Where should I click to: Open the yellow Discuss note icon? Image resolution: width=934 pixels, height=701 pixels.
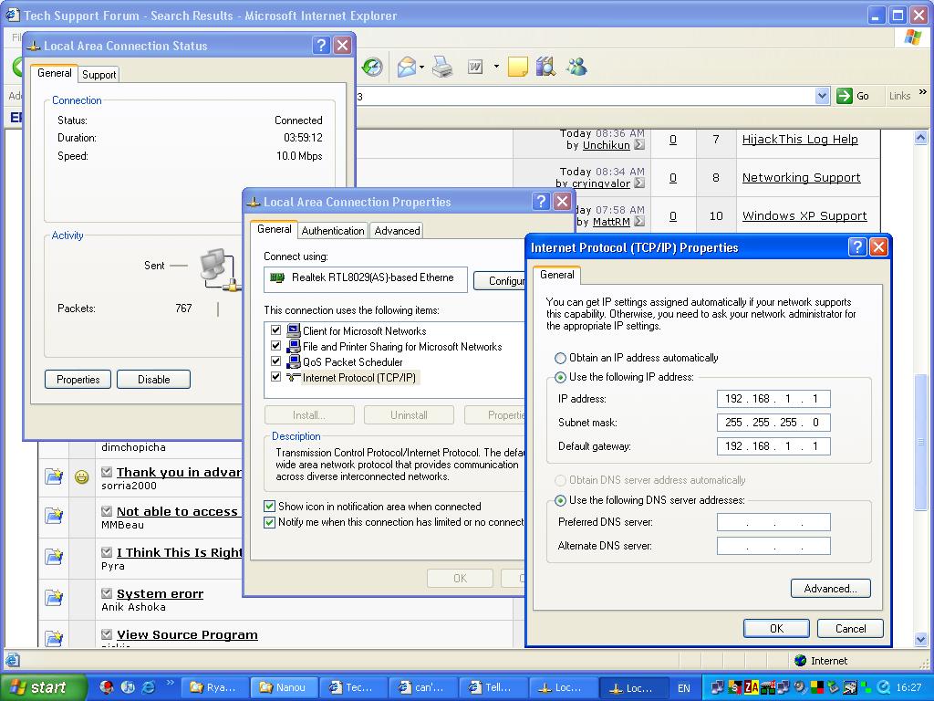click(x=518, y=67)
